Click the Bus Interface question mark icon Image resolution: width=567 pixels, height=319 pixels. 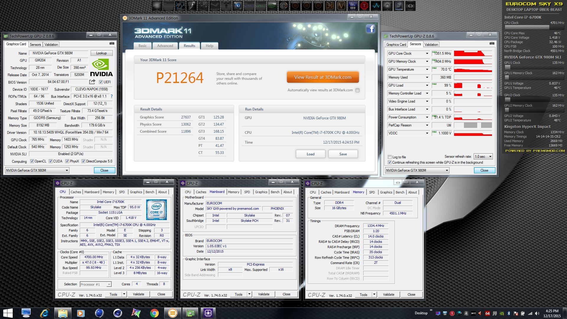tap(112, 96)
